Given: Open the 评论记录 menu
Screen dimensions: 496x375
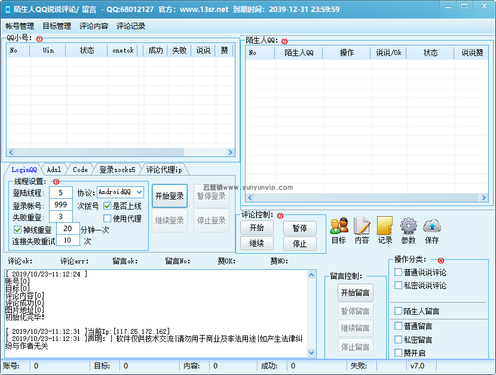Looking at the screenshot, I should pyautogui.click(x=131, y=26).
